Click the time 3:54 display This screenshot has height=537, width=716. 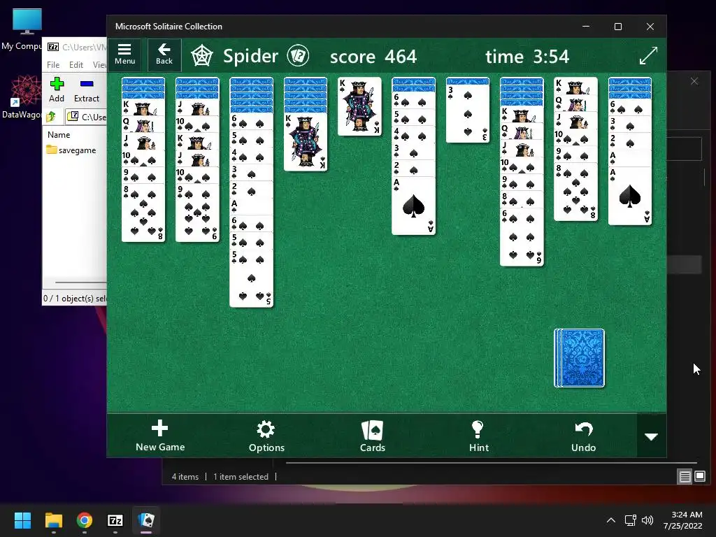tap(527, 57)
